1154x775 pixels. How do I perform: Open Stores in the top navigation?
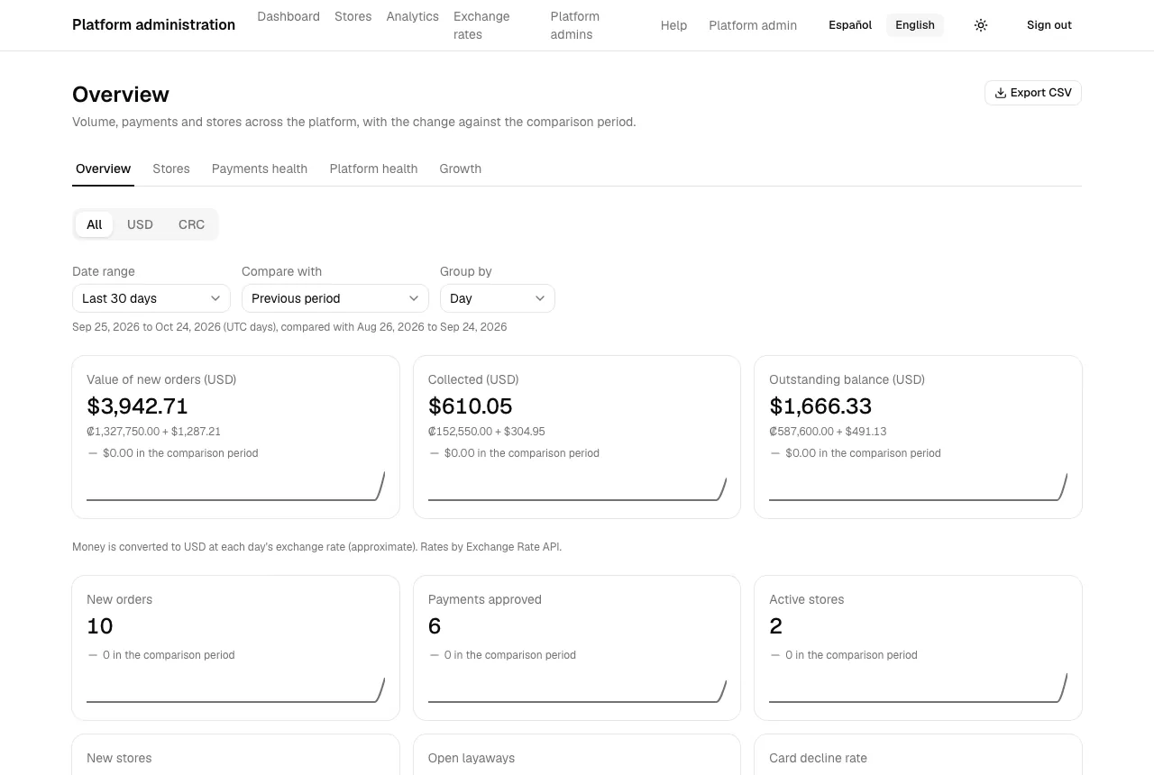point(353,16)
